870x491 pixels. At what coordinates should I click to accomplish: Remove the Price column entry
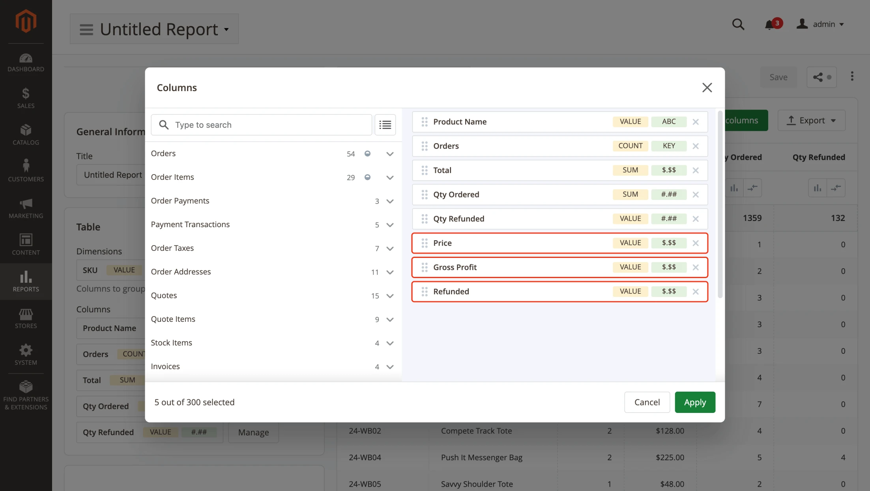tap(696, 243)
